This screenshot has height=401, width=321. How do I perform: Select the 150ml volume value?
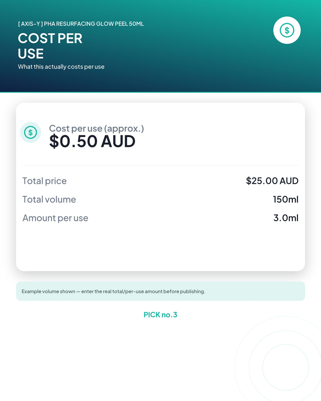coord(285,199)
